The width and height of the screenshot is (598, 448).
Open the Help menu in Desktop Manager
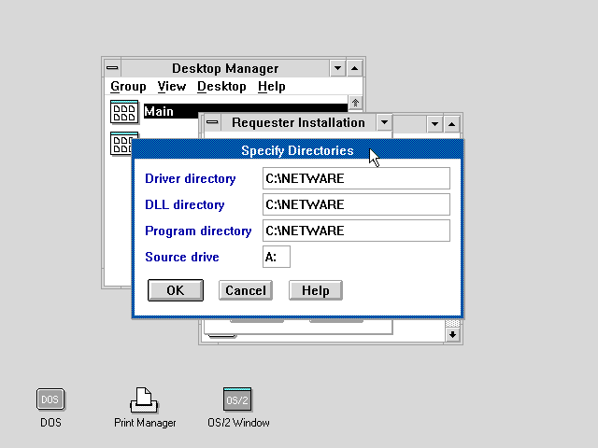272,87
